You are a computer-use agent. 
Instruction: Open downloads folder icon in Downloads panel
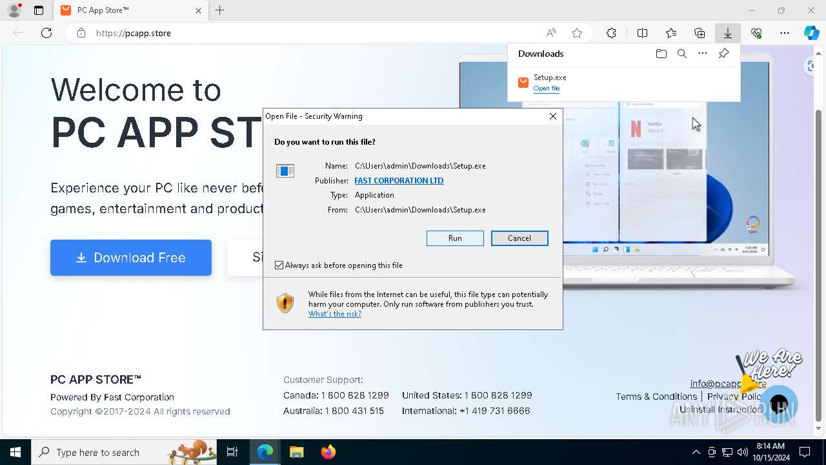point(661,54)
